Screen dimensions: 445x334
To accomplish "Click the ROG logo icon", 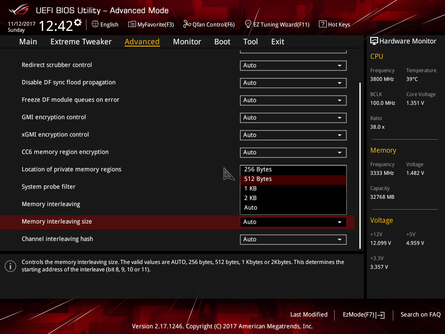I will click(x=19, y=10).
